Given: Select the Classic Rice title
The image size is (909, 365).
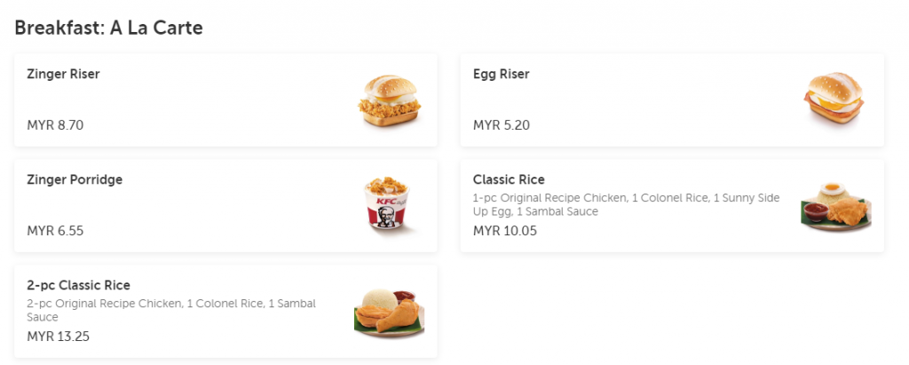Looking at the screenshot, I should 509,180.
